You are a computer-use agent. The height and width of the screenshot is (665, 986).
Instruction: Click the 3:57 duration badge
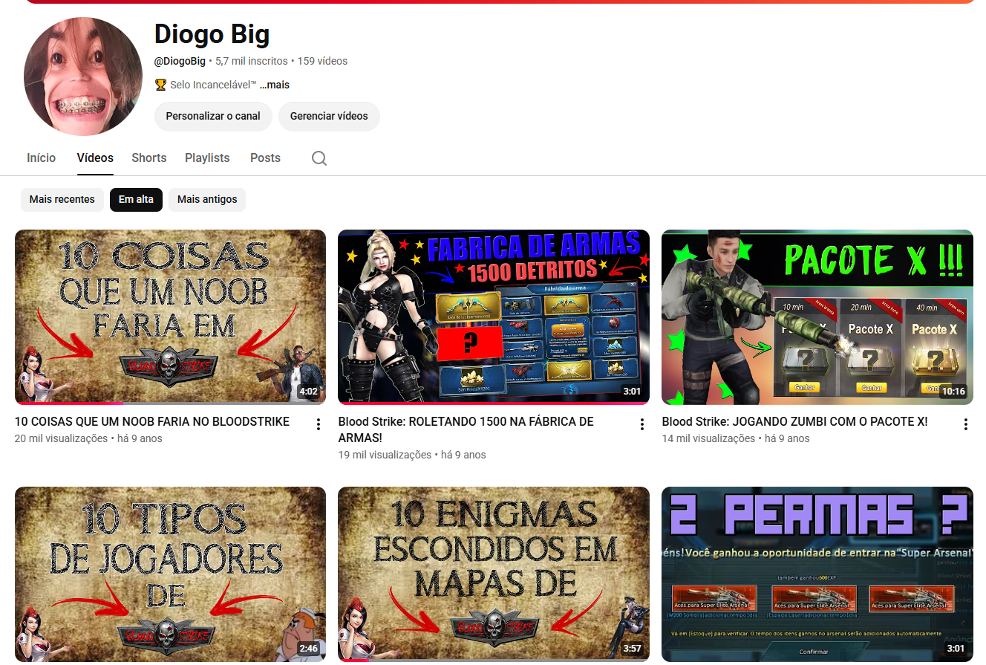632,649
